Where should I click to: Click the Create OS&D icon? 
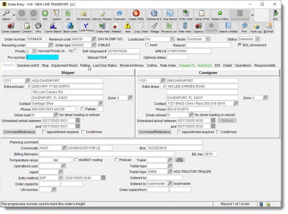point(137,15)
